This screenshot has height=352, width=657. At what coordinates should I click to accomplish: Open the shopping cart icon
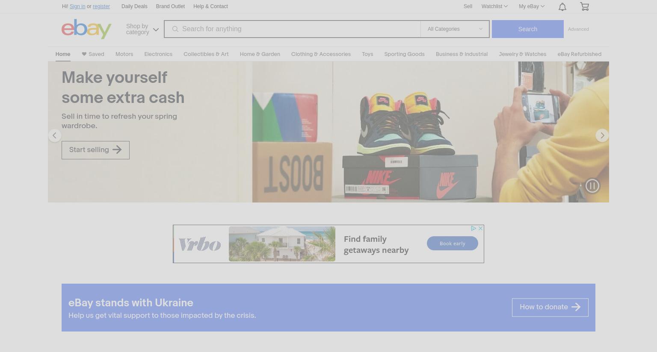tap(584, 6)
